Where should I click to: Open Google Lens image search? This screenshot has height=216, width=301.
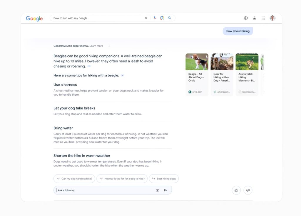pos(162,18)
